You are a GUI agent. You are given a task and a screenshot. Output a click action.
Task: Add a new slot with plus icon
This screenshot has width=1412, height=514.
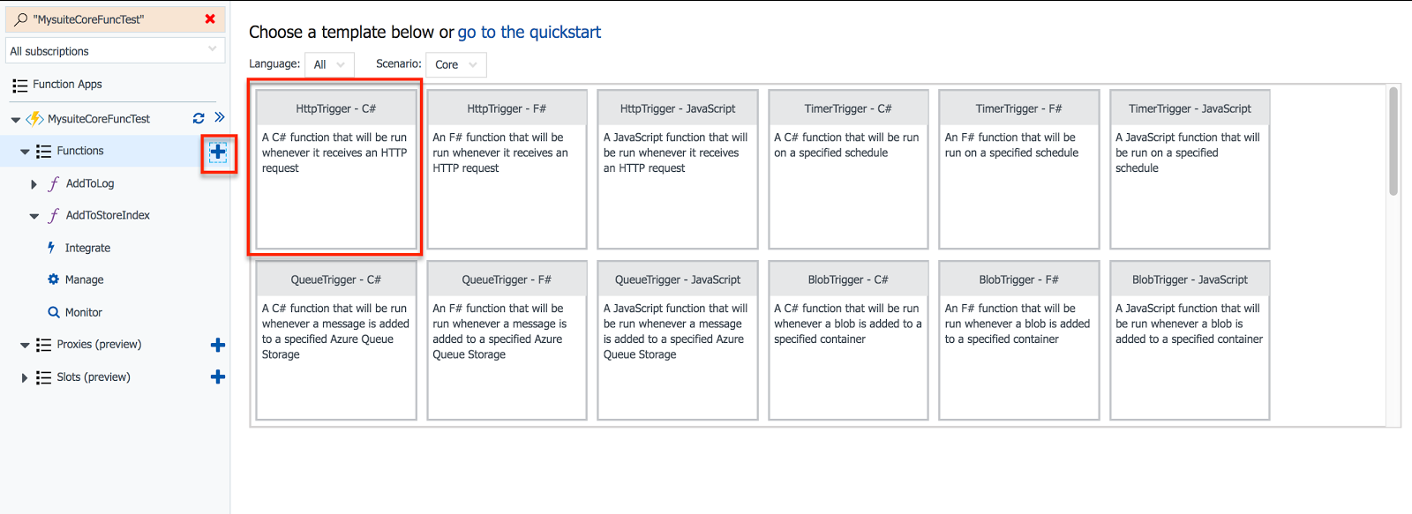pos(218,377)
